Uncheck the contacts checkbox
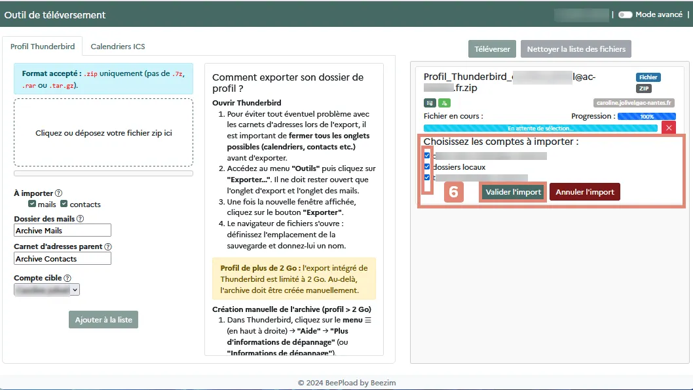693x390 pixels. tap(64, 204)
